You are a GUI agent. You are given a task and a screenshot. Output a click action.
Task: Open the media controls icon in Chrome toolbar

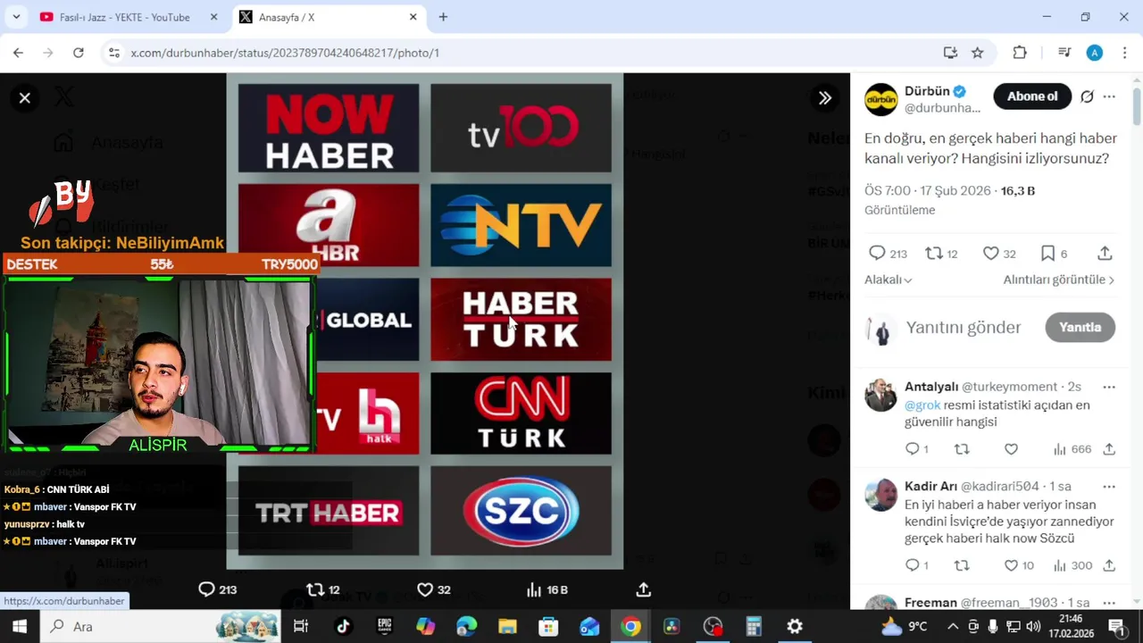(1064, 53)
